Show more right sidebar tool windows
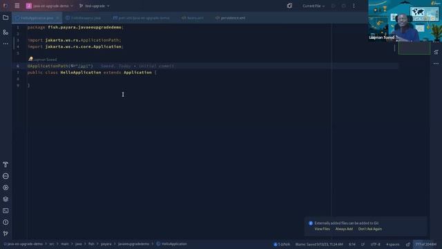 click(436, 64)
